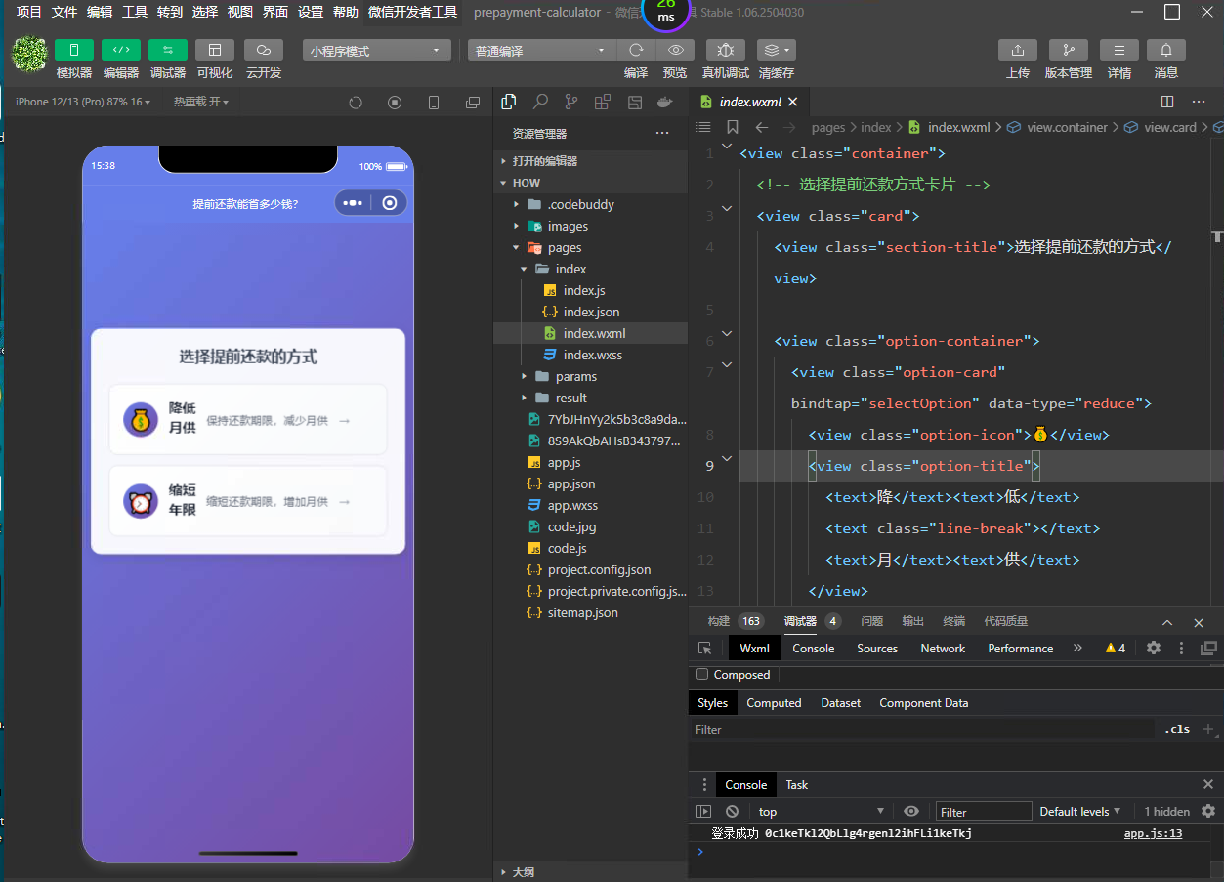Click the styles Filter input field
Viewport: 1224px width, 882px height.
[922, 730]
